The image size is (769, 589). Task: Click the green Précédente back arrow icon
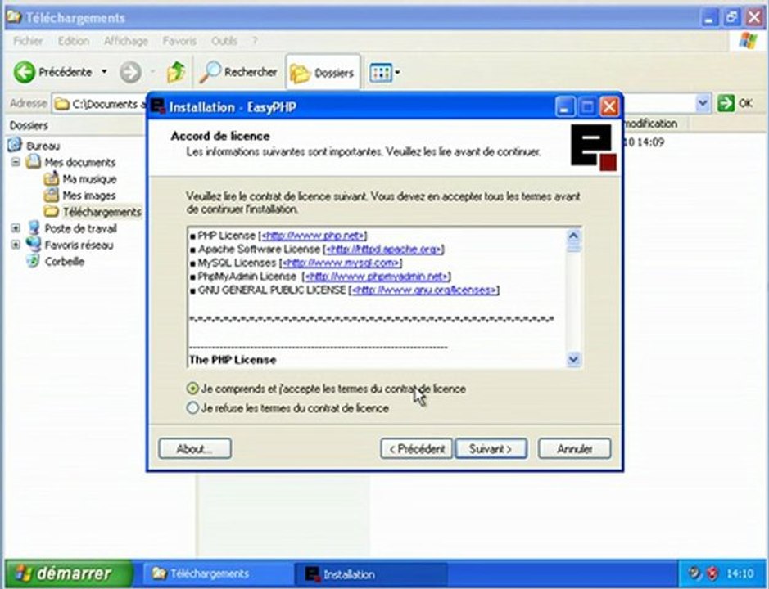24,72
